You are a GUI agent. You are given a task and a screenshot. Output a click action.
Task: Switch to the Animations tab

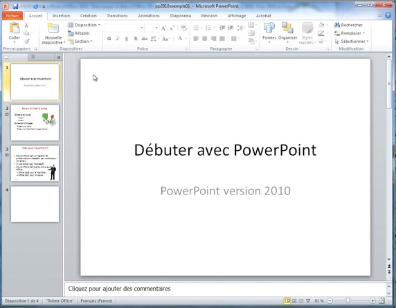(149, 16)
